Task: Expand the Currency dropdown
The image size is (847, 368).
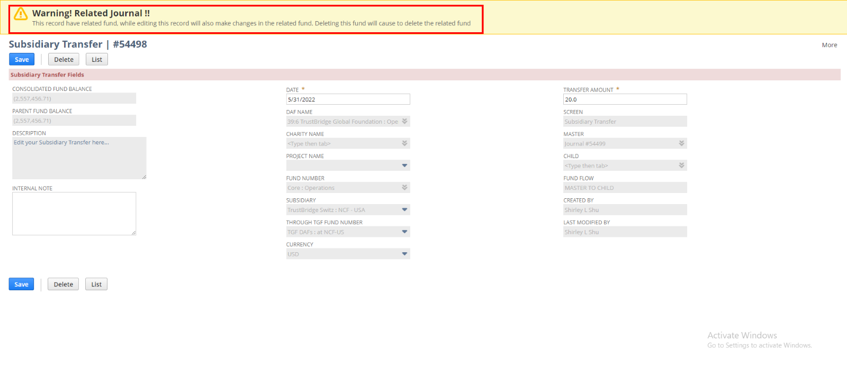Action: (x=404, y=254)
